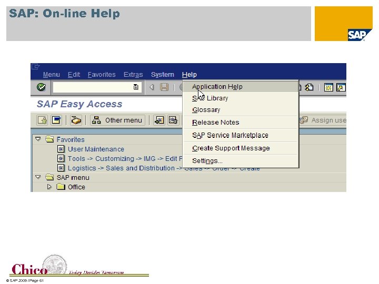
Task: Open Logistics Sales and Distribution favorite
Action: pyautogui.click(x=164, y=168)
